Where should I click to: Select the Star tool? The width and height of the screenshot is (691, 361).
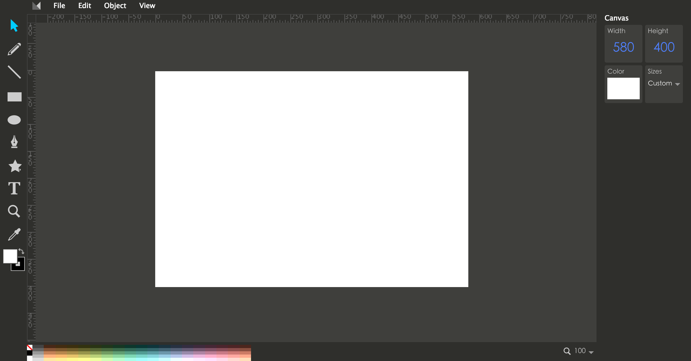coord(14,165)
